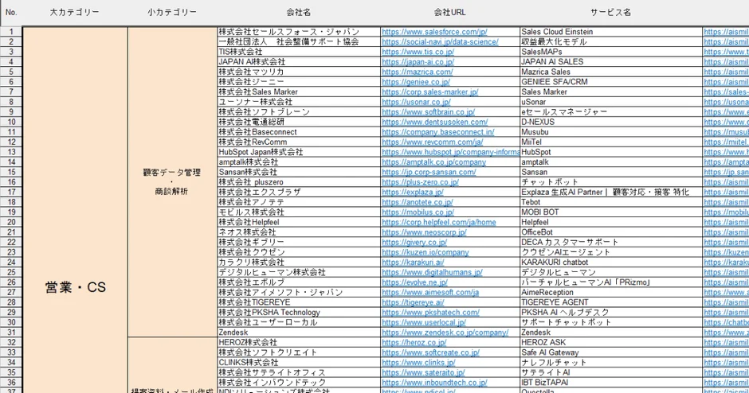Viewport: 749px width, 393px height.
Task: Open the givery.co.jp link
Action: [x=414, y=243]
